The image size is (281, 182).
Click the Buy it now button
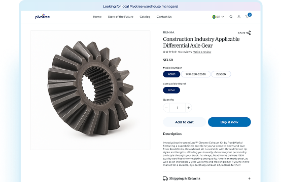(x=229, y=122)
